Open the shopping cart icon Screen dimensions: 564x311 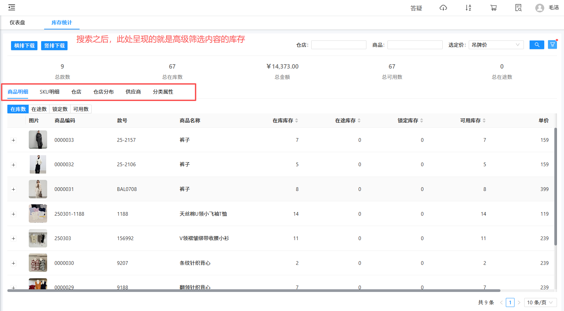tap(493, 8)
